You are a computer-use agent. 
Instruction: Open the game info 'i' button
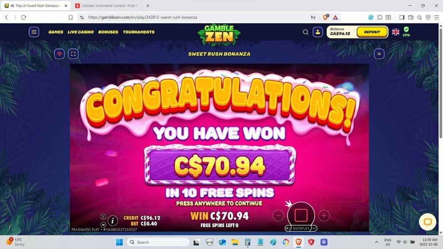click(113, 221)
